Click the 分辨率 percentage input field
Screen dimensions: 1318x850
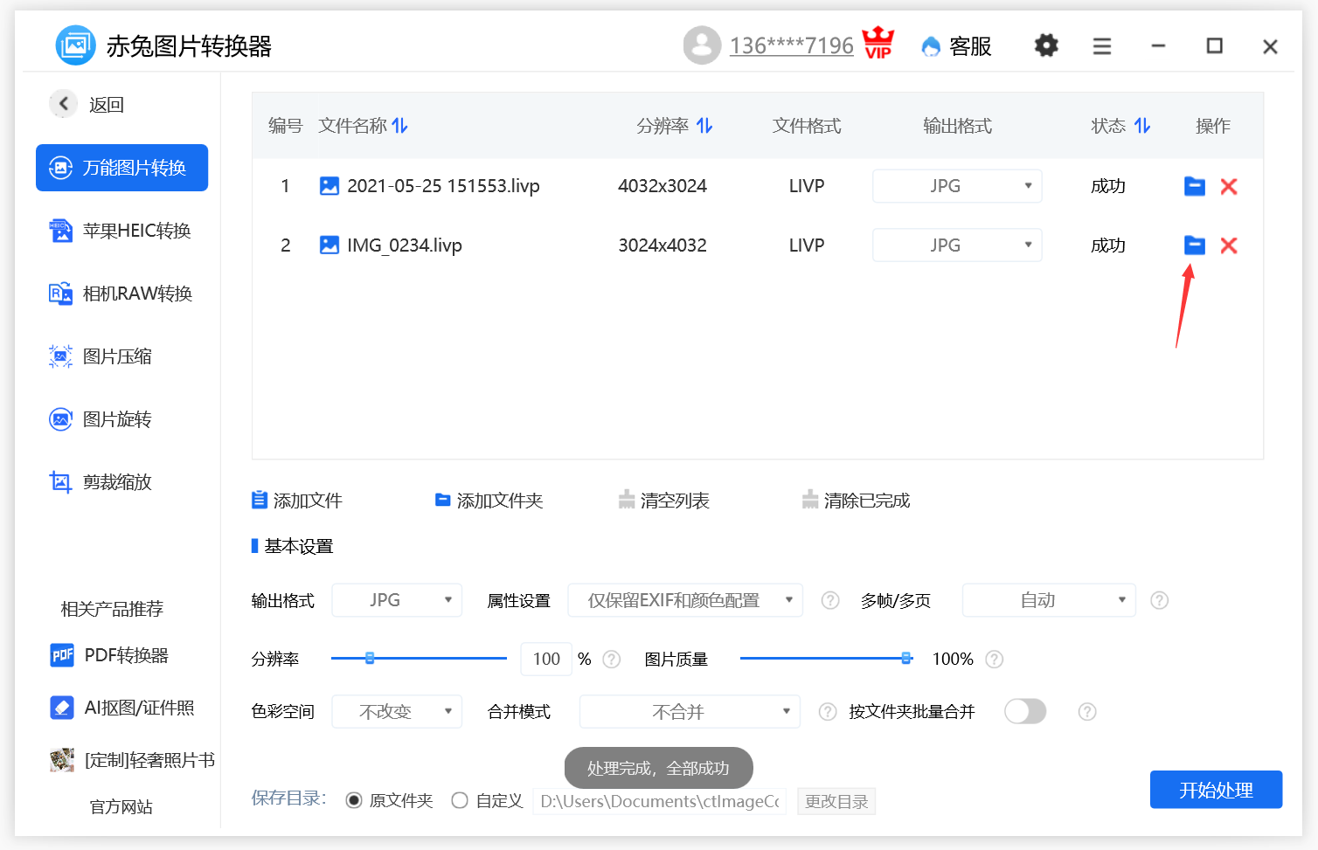(x=546, y=659)
